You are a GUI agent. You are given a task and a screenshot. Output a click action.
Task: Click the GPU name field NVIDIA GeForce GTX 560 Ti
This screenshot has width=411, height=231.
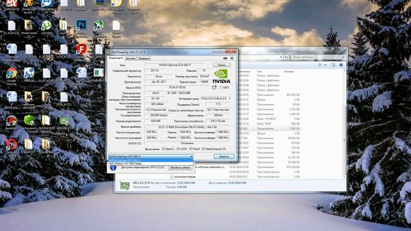click(175, 65)
